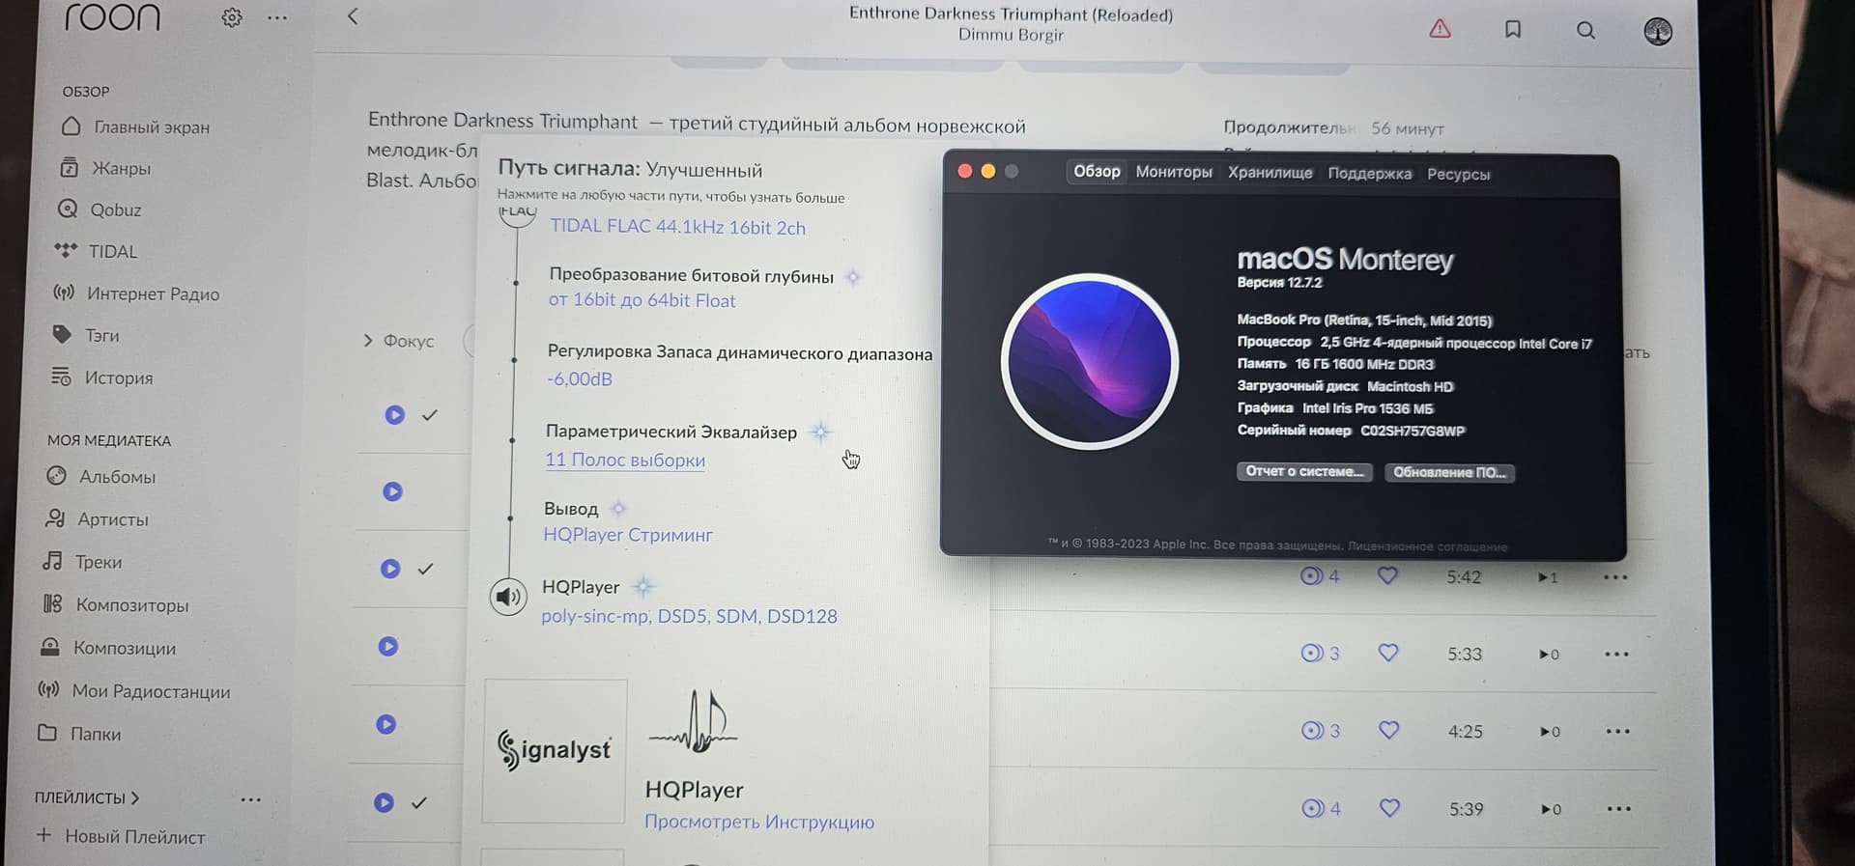Viewport: 1855px width, 866px height.
Task: Click macOS Monterey wallpaper circle image
Action: 1090,362
